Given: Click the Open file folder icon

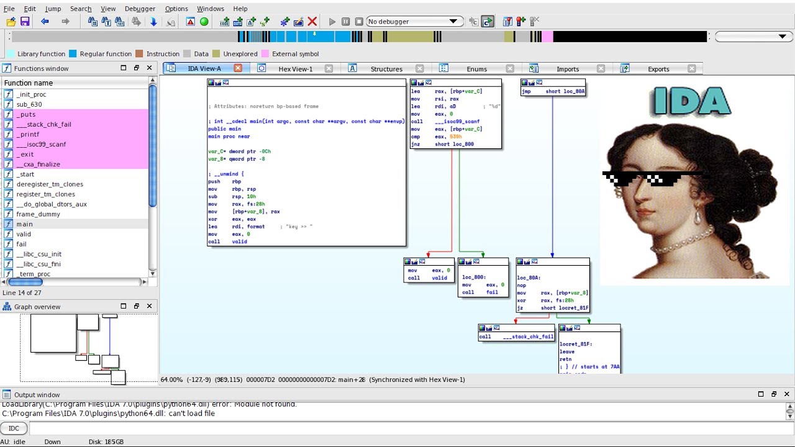Looking at the screenshot, I should [x=11, y=22].
